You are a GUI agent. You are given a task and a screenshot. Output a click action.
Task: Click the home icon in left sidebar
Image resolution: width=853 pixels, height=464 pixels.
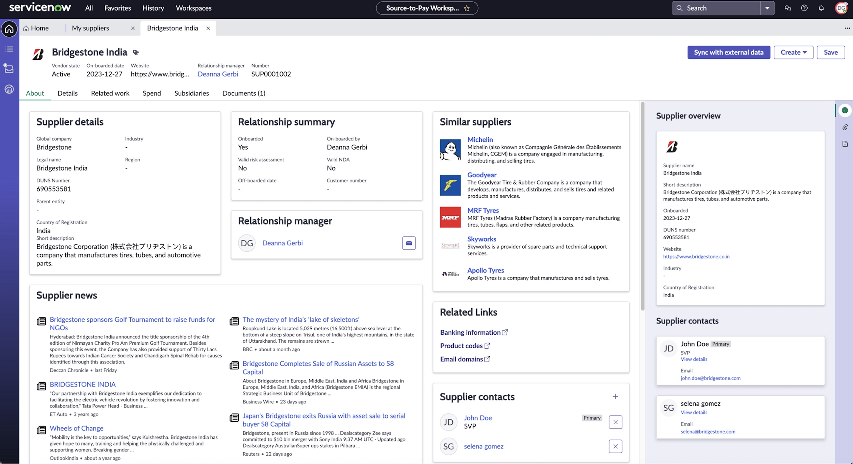(x=9, y=29)
